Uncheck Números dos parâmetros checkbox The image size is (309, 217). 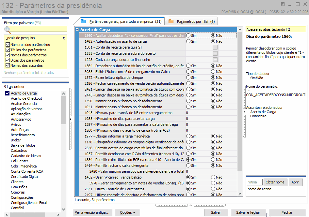(8, 45)
